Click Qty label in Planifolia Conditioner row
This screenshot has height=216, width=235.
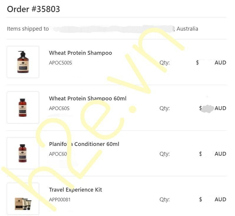(164, 154)
